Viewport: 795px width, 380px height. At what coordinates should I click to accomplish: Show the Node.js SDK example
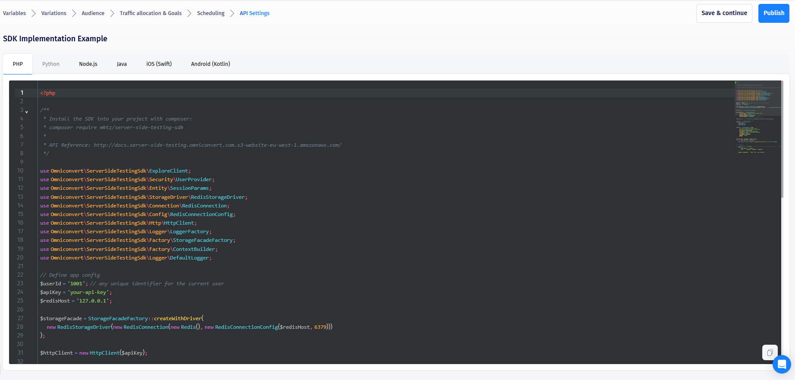88,64
